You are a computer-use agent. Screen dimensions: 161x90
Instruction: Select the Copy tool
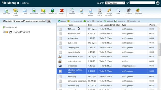(25, 11)
